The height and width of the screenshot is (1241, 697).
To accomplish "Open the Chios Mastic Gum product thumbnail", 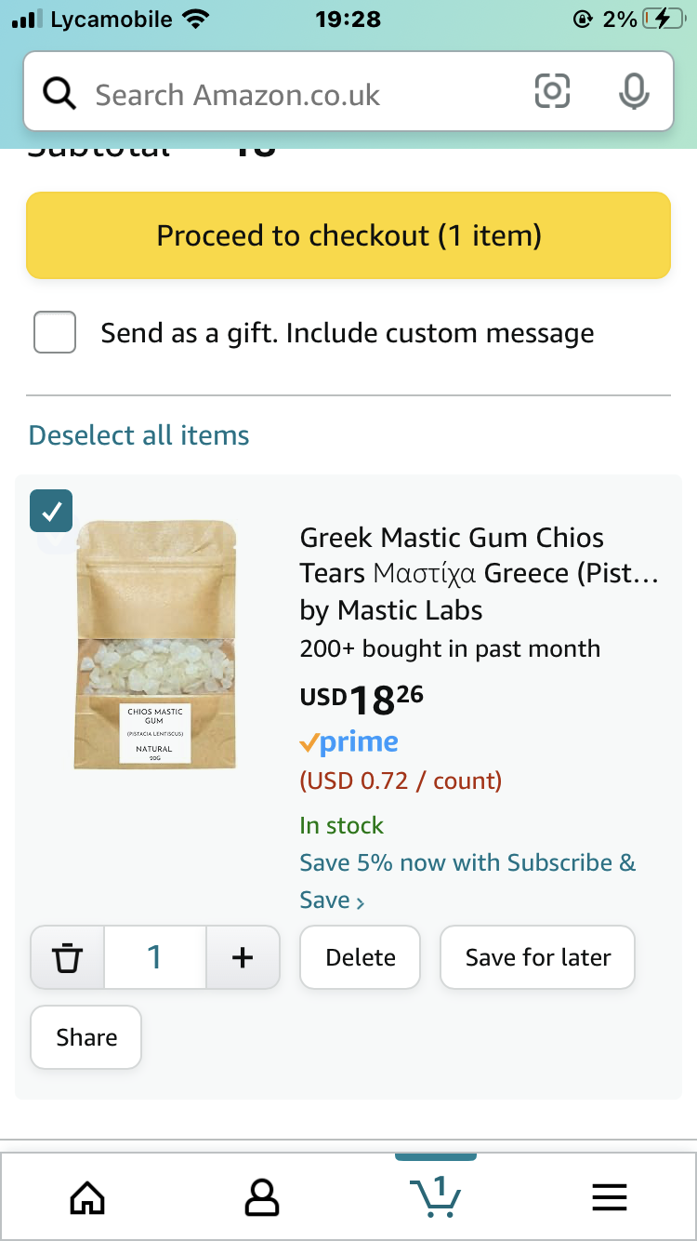I will [155, 645].
